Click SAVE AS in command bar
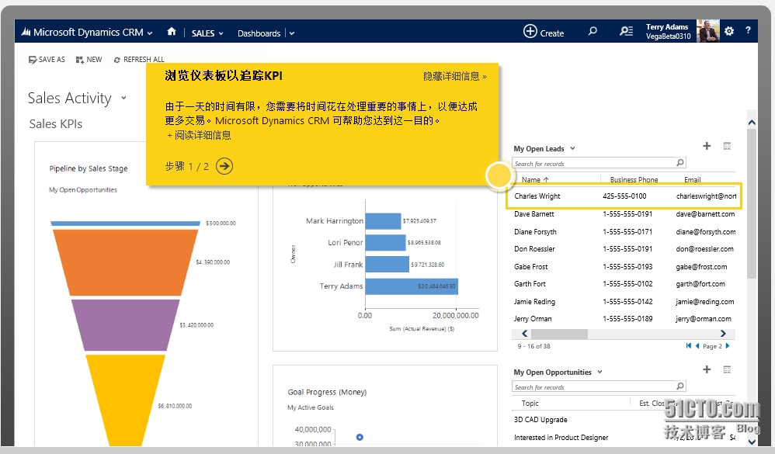 tap(47, 59)
